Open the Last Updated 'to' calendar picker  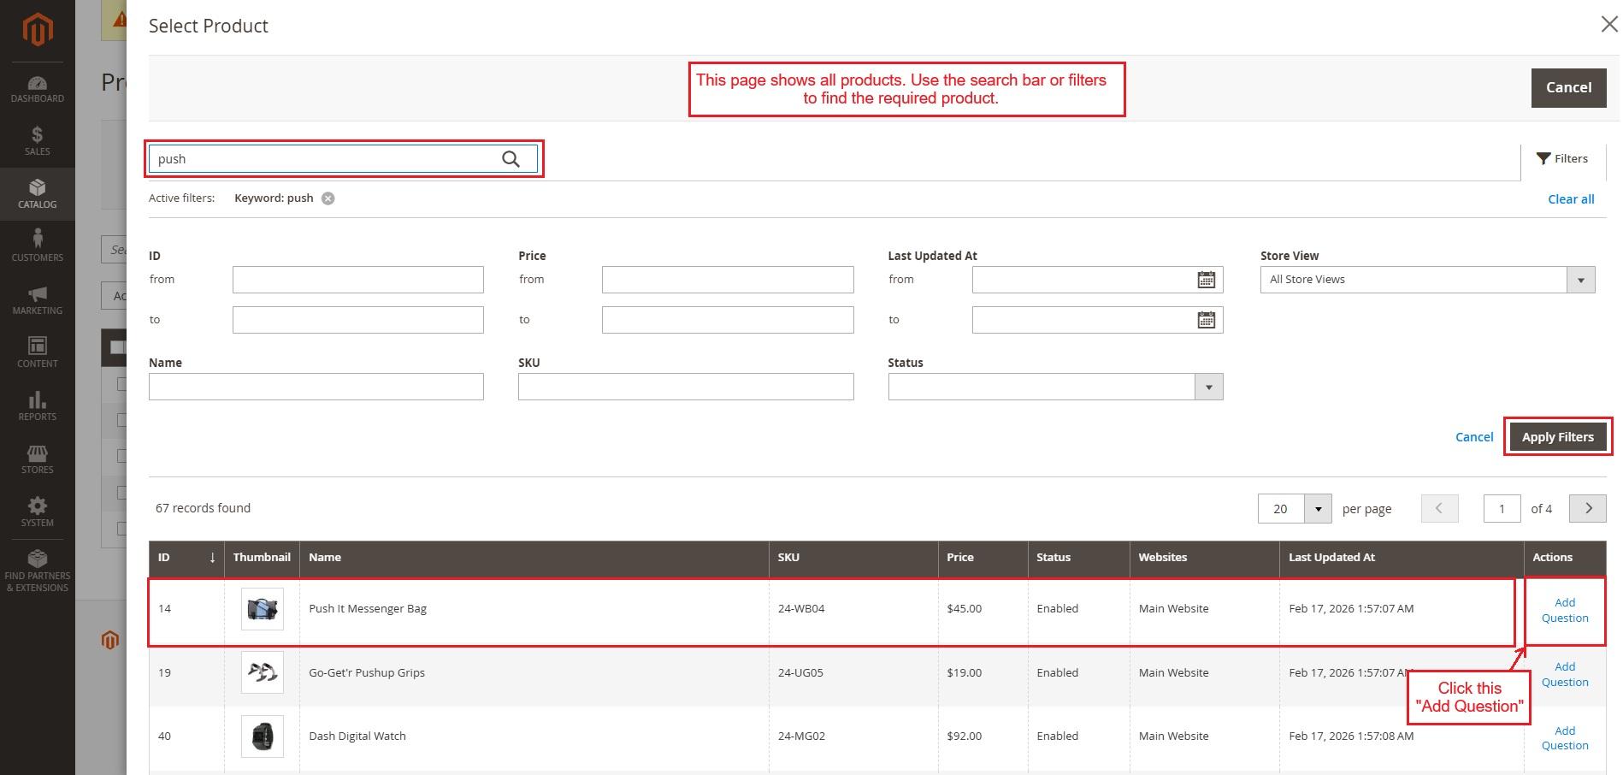[x=1206, y=320]
